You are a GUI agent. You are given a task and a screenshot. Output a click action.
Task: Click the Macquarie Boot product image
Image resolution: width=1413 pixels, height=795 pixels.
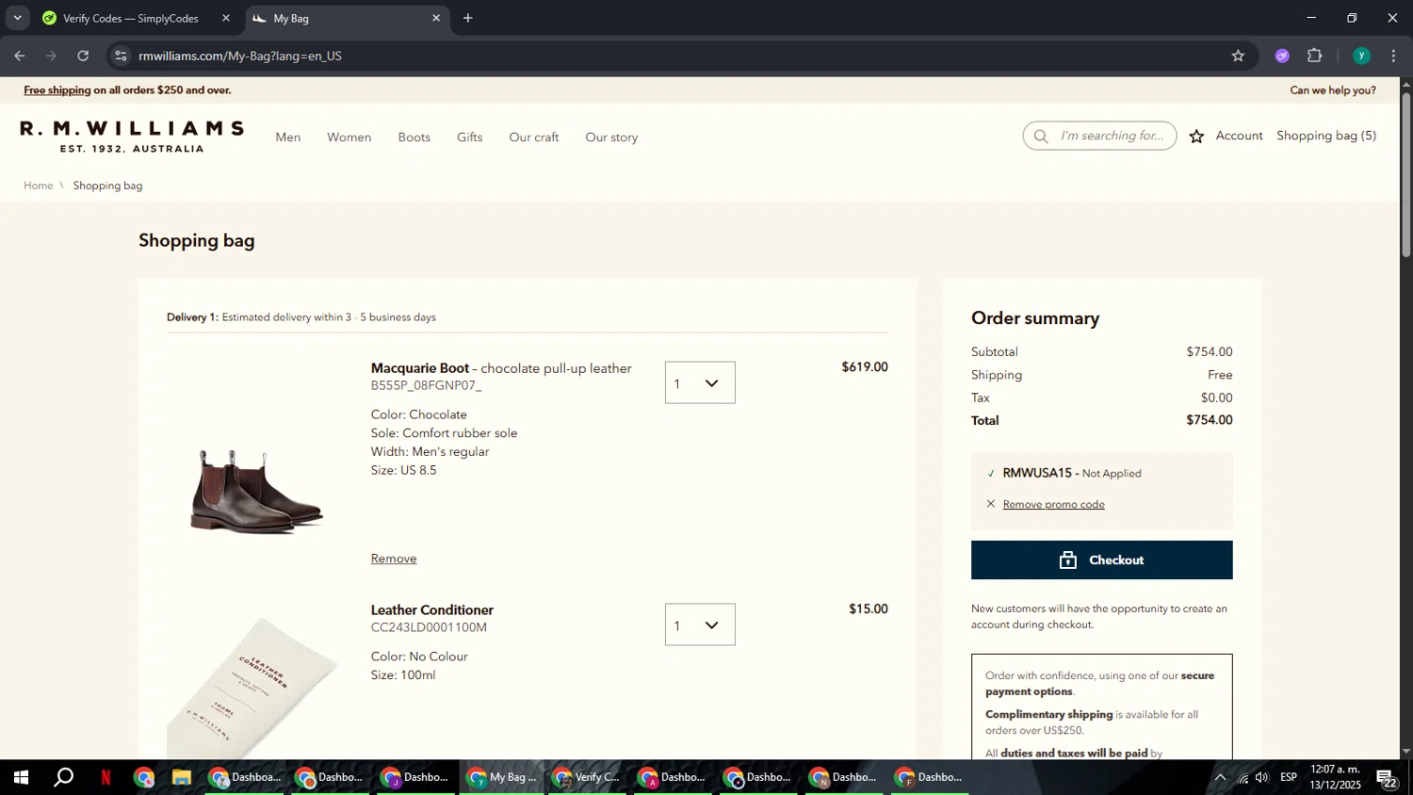(256, 491)
